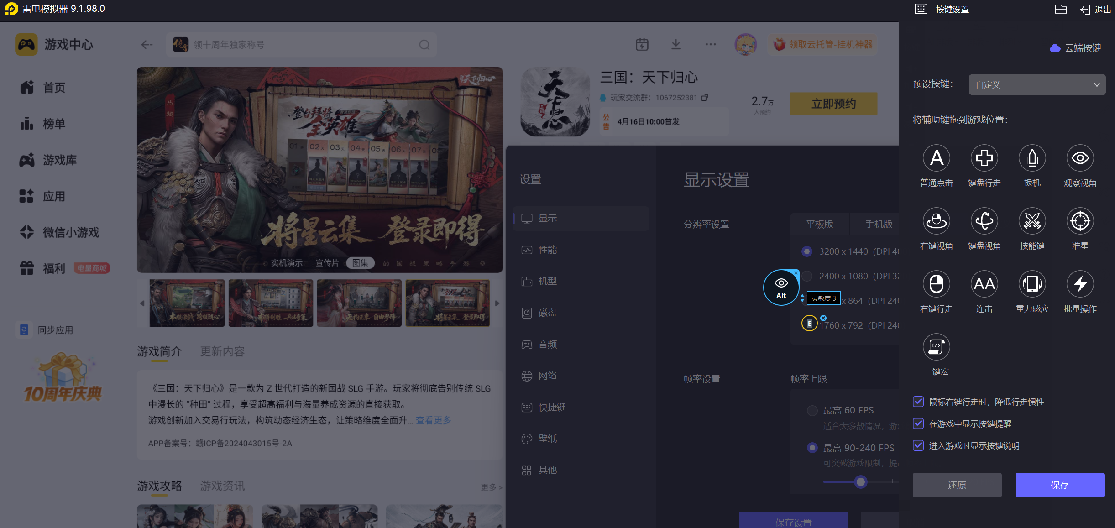Select the 普通点击 tap key icon
Screen dimensions: 1115x528
[x=936, y=158]
